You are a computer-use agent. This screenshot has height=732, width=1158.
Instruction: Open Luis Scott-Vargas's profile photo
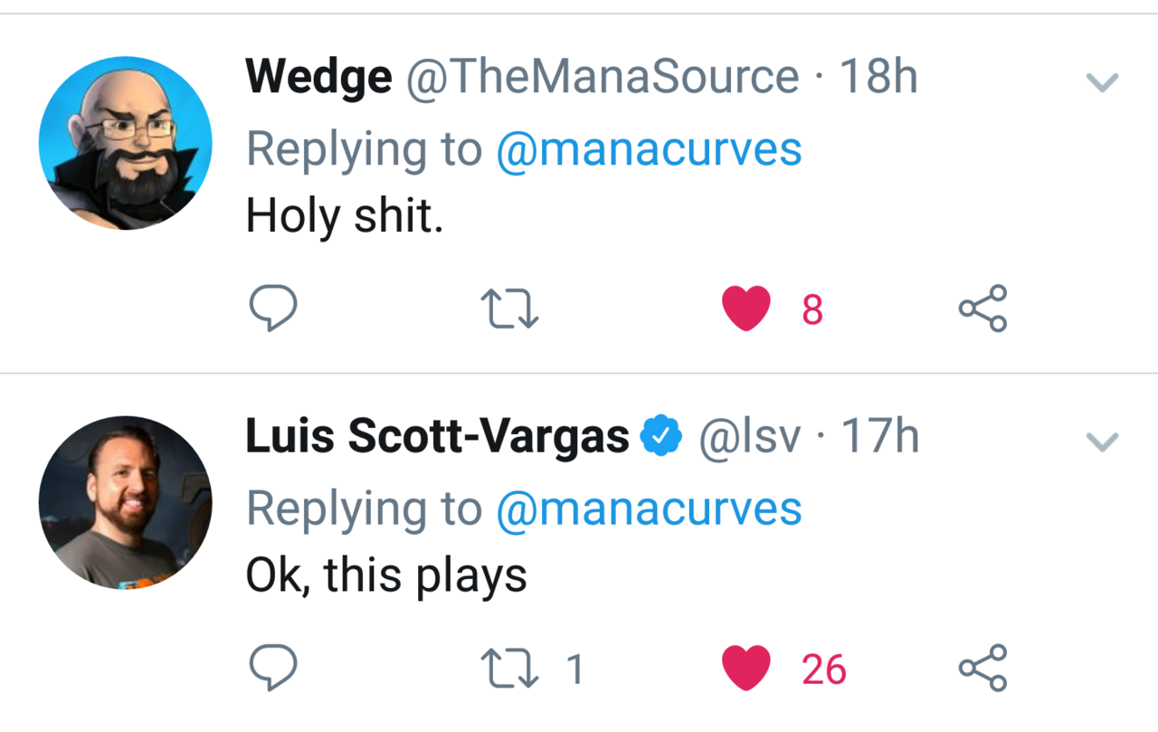tap(126, 502)
